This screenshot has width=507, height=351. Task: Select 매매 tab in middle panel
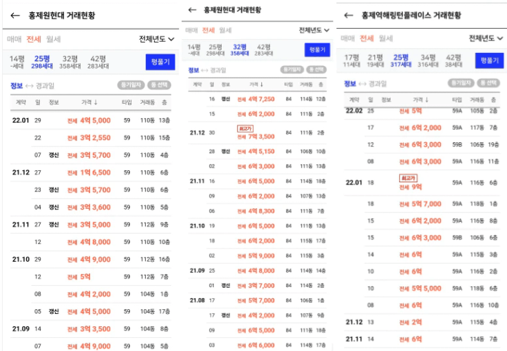point(191,30)
